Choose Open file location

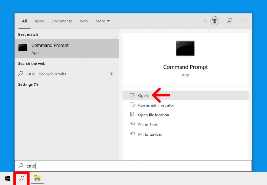tap(185, 115)
